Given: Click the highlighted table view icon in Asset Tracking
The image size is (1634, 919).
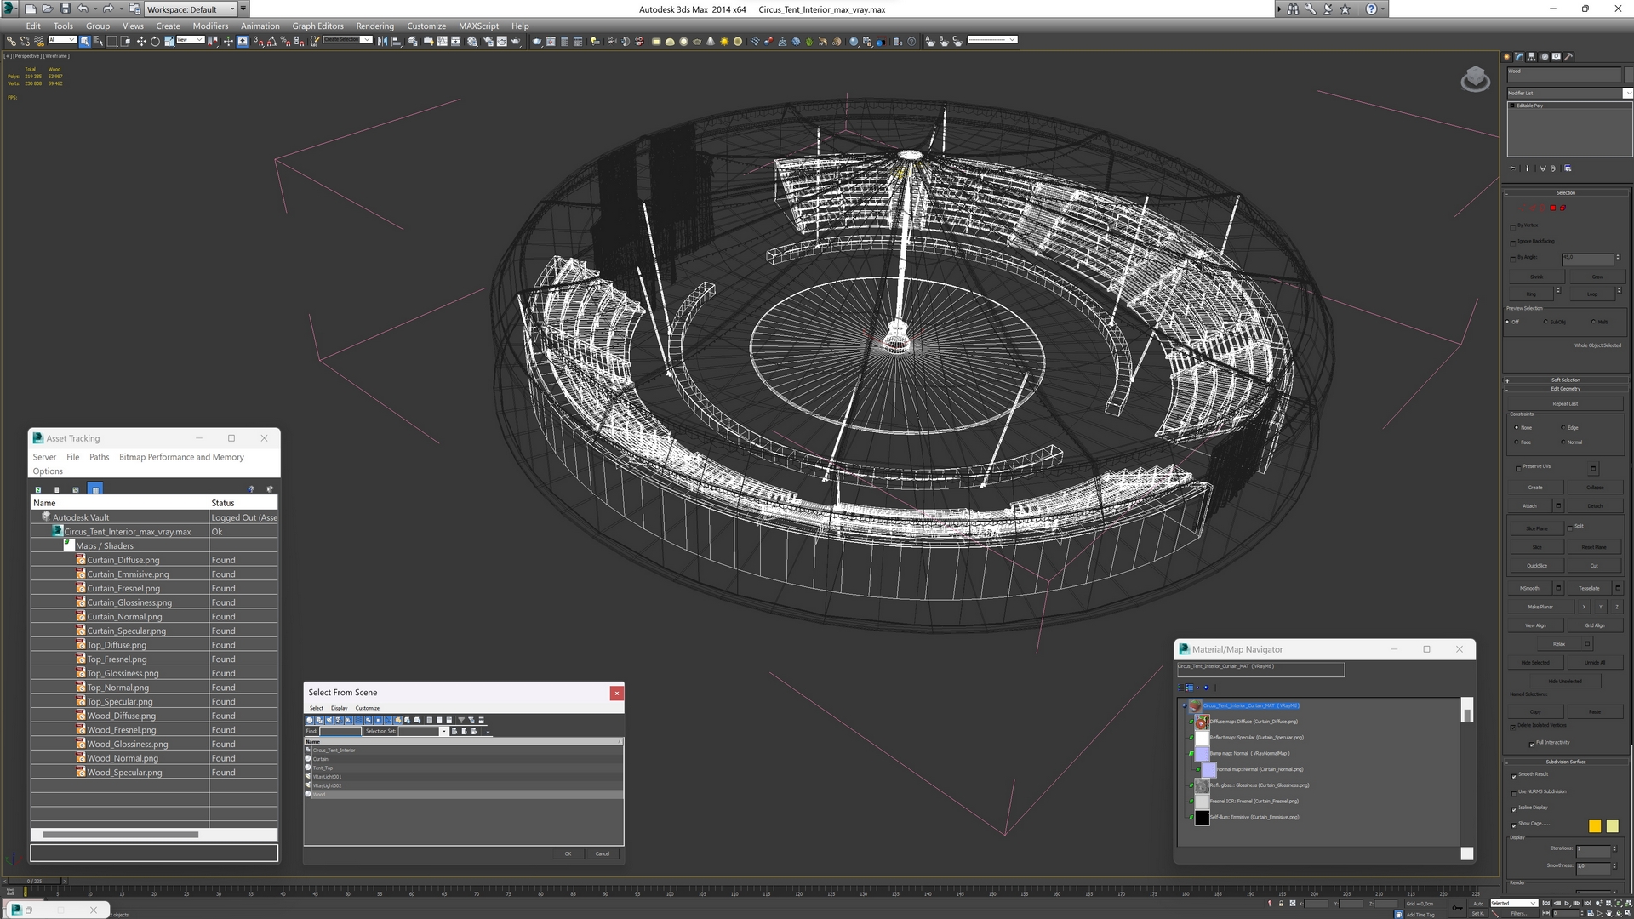Looking at the screenshot, I should [x=94, y=489].
